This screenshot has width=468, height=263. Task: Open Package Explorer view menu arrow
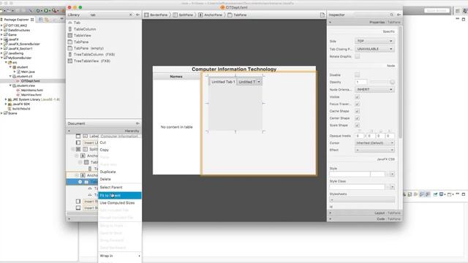click(61, 19)
